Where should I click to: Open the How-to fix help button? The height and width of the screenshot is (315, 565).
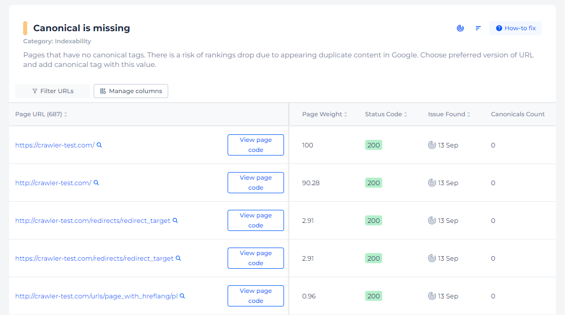click(x=516, y=28)
